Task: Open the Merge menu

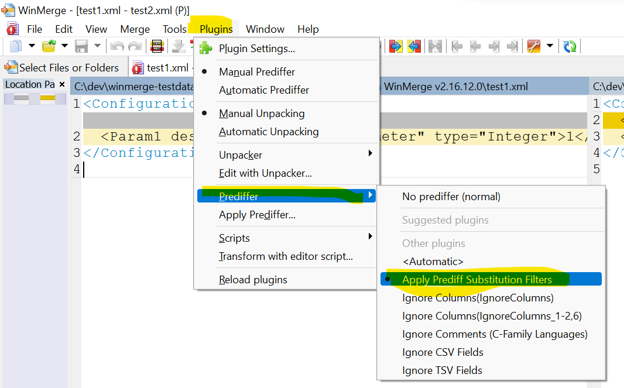Action: point(135,29)
